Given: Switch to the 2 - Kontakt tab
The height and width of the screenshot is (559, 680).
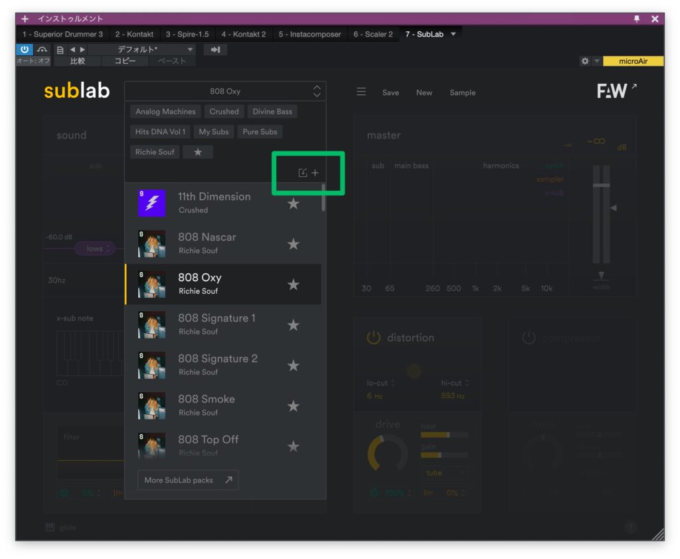Looking at the screenshot, I should click(x=134, y=34).
